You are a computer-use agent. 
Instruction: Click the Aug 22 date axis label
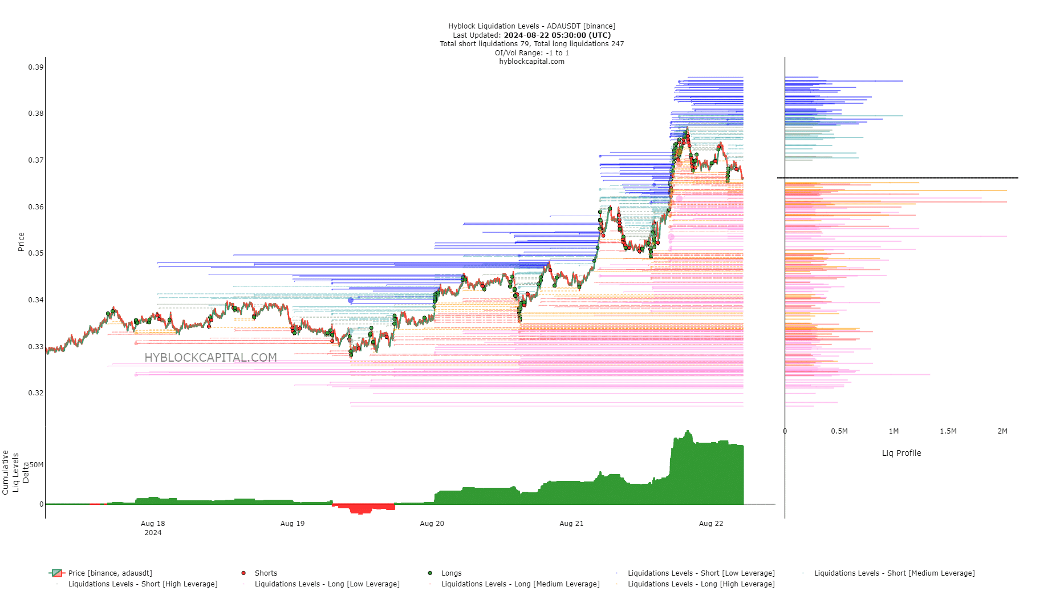(711, 524)
